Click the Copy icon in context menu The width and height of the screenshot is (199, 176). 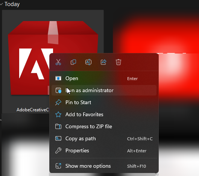tap(73, 62)
